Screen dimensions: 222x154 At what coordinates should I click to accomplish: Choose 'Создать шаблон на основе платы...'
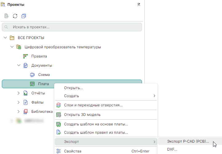click(x=106, y=124)
